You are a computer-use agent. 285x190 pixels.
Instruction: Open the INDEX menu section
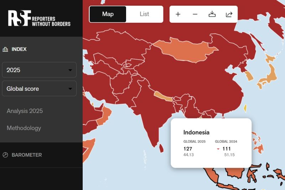(x=19, y=49)
